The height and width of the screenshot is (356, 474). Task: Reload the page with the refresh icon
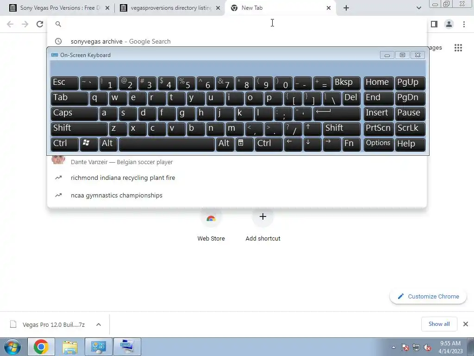click(x=40, y=24)
